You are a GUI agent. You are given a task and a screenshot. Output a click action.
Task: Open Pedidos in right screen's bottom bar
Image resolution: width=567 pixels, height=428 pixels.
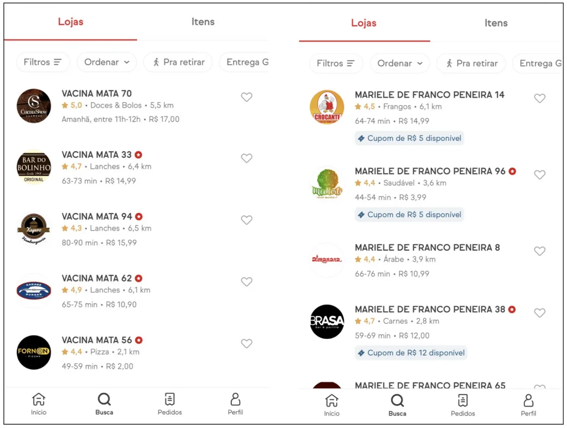click(463, 405)
